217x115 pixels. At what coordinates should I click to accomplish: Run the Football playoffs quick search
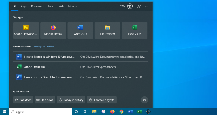click(102, 100)
